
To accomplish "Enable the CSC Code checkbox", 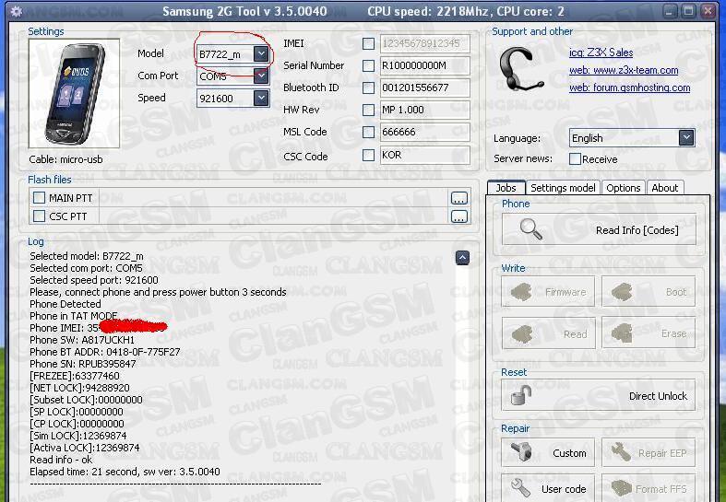I will (x=369, y=155).
